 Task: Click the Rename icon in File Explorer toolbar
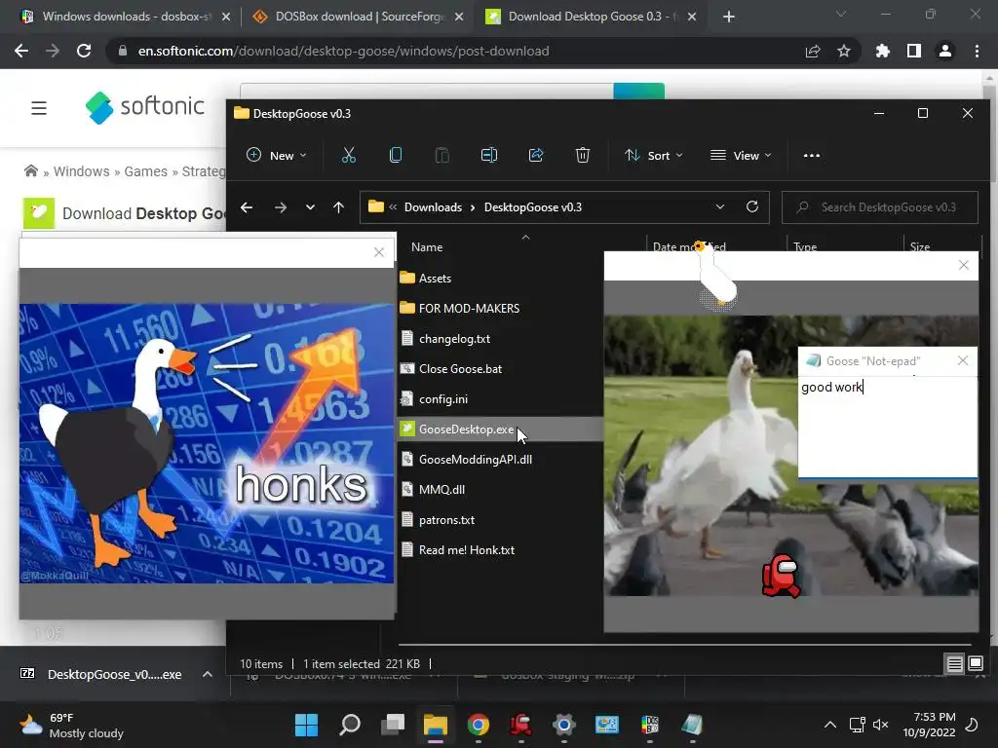[x=489, y=155]
